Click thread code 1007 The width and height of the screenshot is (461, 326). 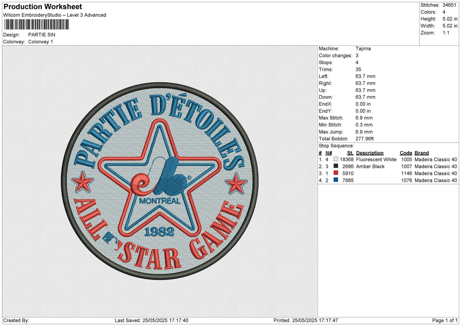[x=406, y=166]
